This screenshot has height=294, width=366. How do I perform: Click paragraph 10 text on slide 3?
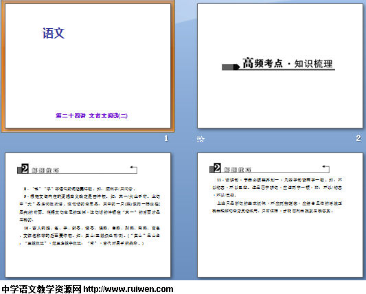90,236
